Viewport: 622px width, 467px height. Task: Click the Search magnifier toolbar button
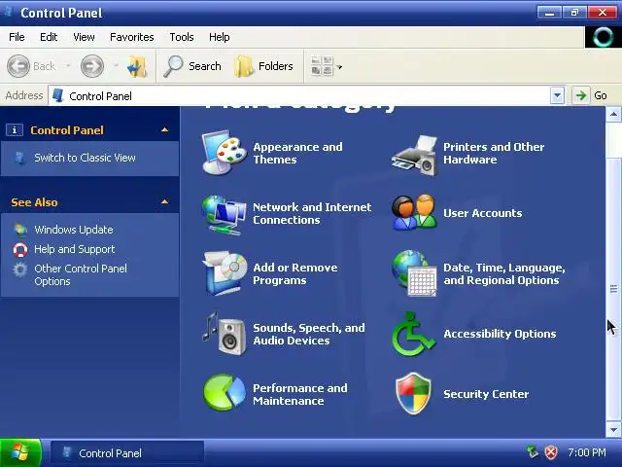pos(192,66)
